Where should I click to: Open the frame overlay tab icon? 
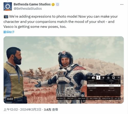[113, 78]
